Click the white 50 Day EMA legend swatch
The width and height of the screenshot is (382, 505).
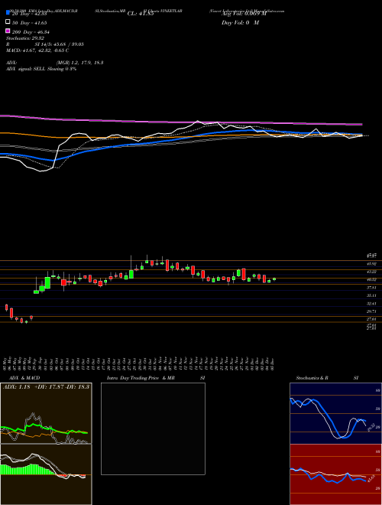8,21
